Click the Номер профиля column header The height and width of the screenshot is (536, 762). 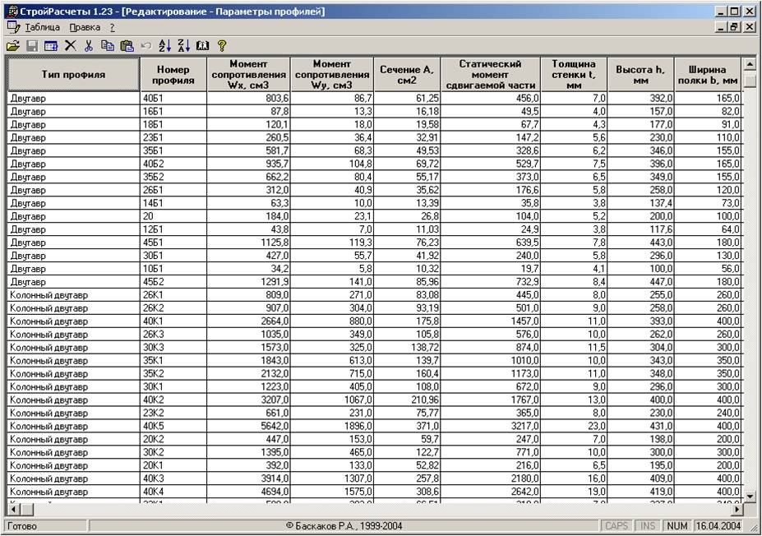tap(173, 74)
